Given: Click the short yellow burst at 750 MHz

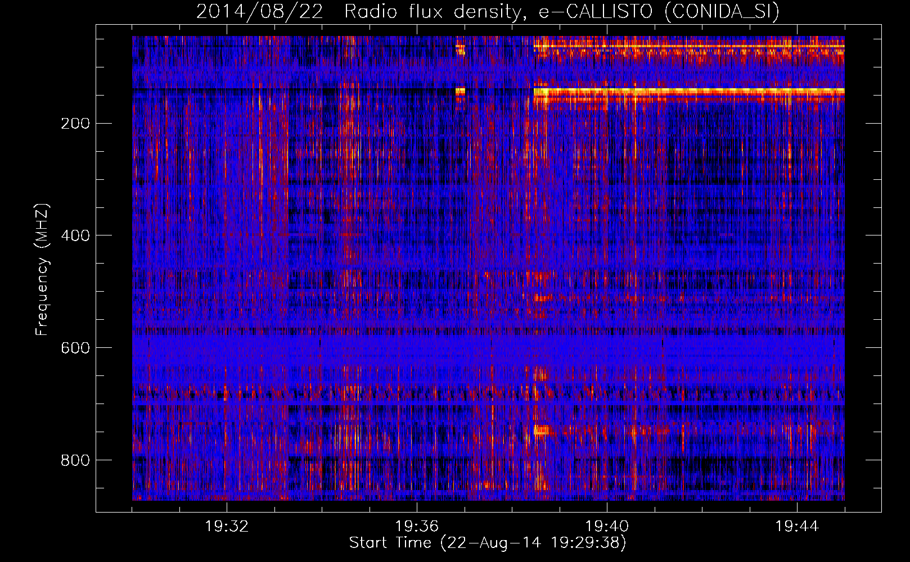Looking at the screenshot, I should [542, 431].
